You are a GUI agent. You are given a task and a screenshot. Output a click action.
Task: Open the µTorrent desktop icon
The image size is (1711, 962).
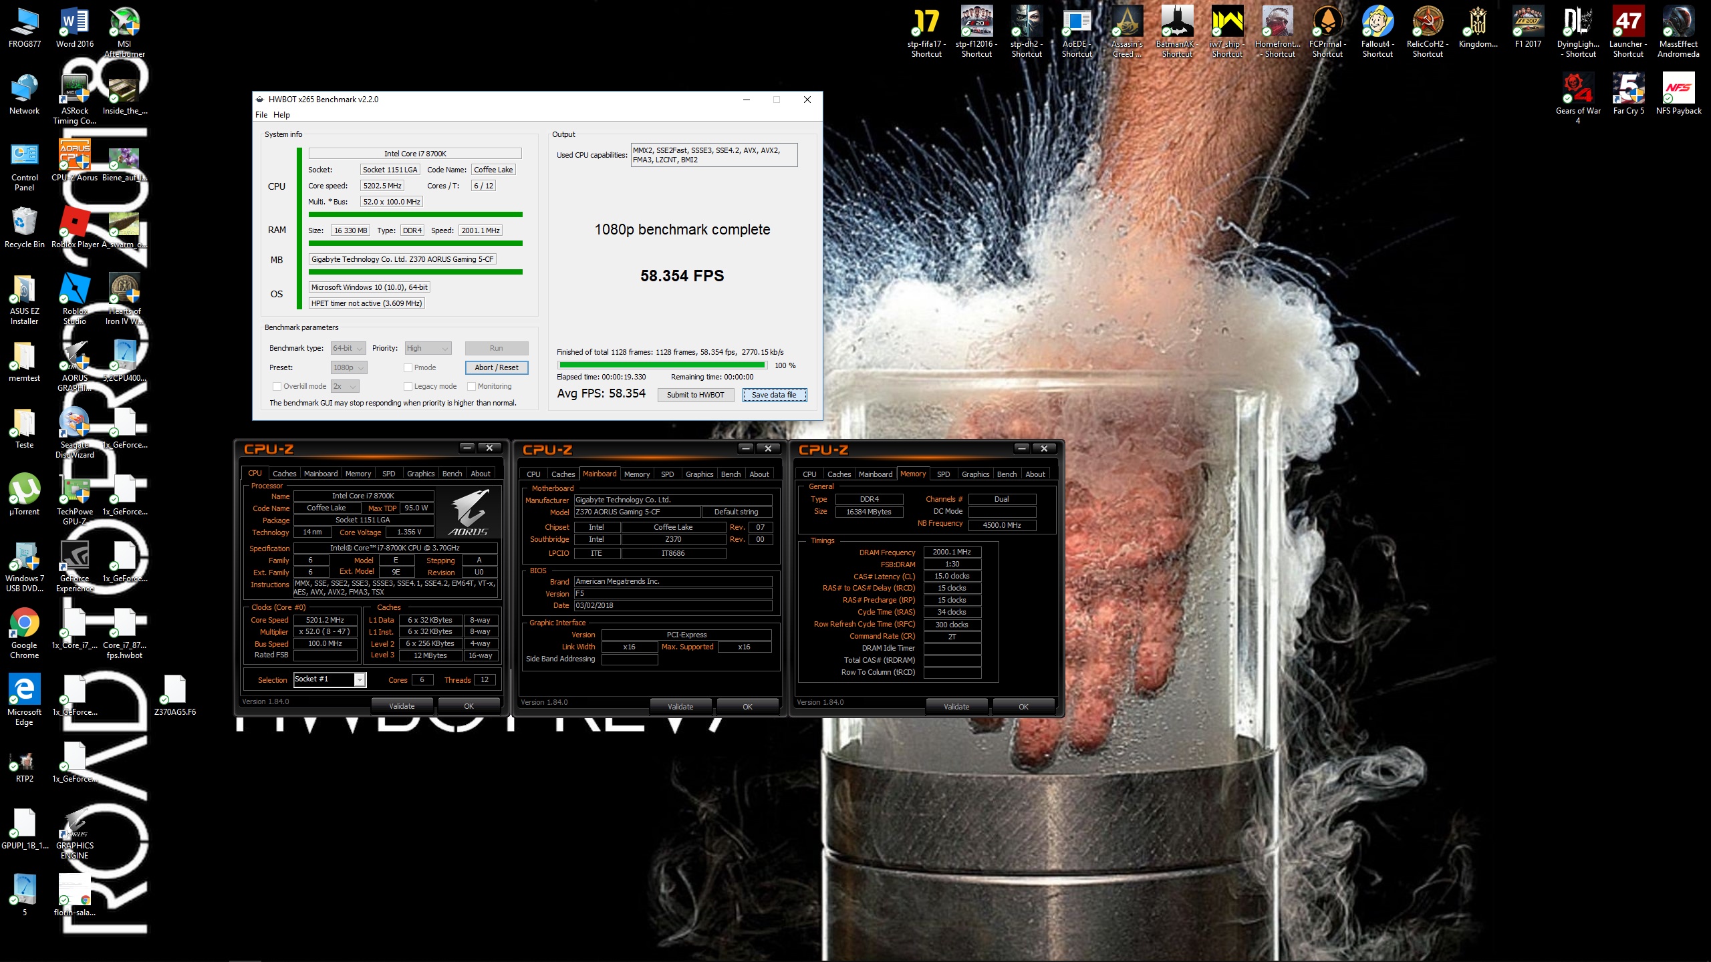(x=25, y=495)
